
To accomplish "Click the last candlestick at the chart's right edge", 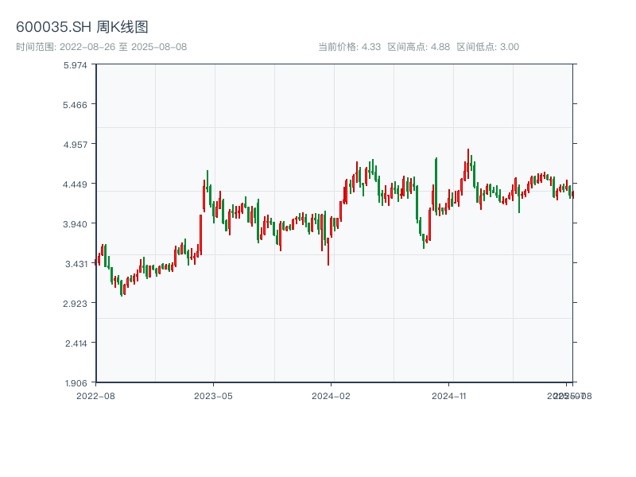I will [x=572, y=194].
